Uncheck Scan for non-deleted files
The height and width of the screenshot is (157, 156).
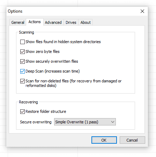[x=22, y=81]
